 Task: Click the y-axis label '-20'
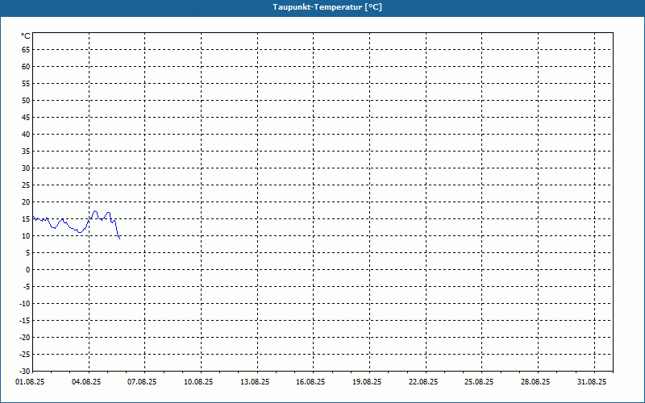point(25,337)
